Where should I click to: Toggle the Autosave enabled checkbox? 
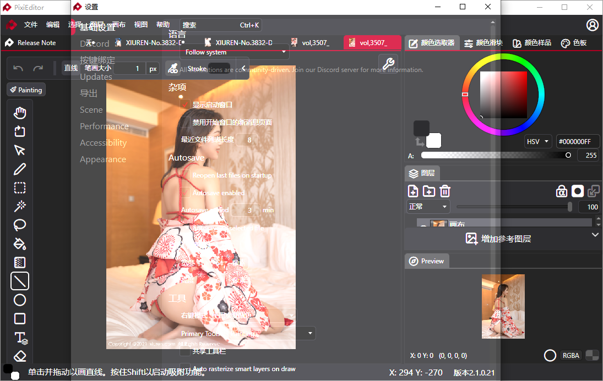click(x=184, y=193)
